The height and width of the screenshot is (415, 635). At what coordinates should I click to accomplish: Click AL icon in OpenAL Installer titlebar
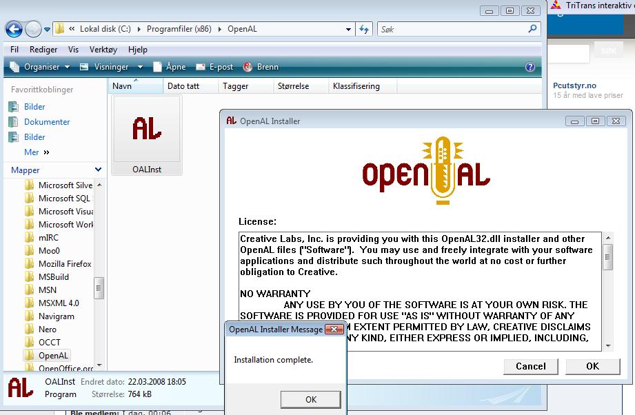click(x=231, y=121)
